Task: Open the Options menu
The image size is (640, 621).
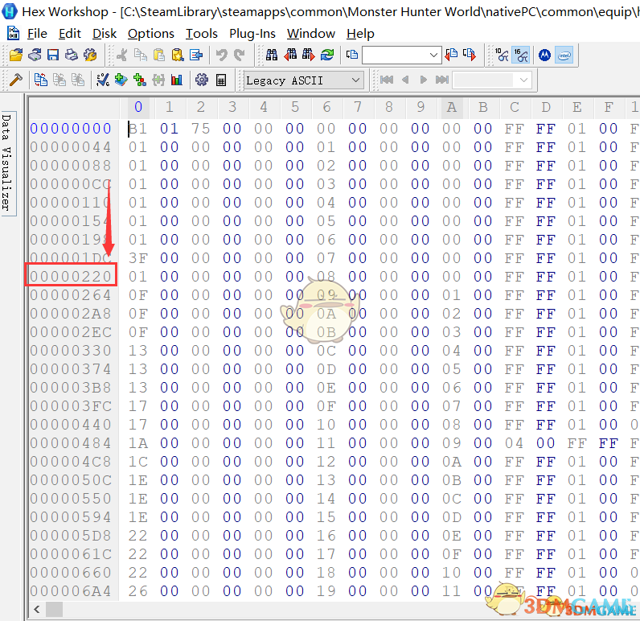Action: pyautogui.click(x=151, y=34)
